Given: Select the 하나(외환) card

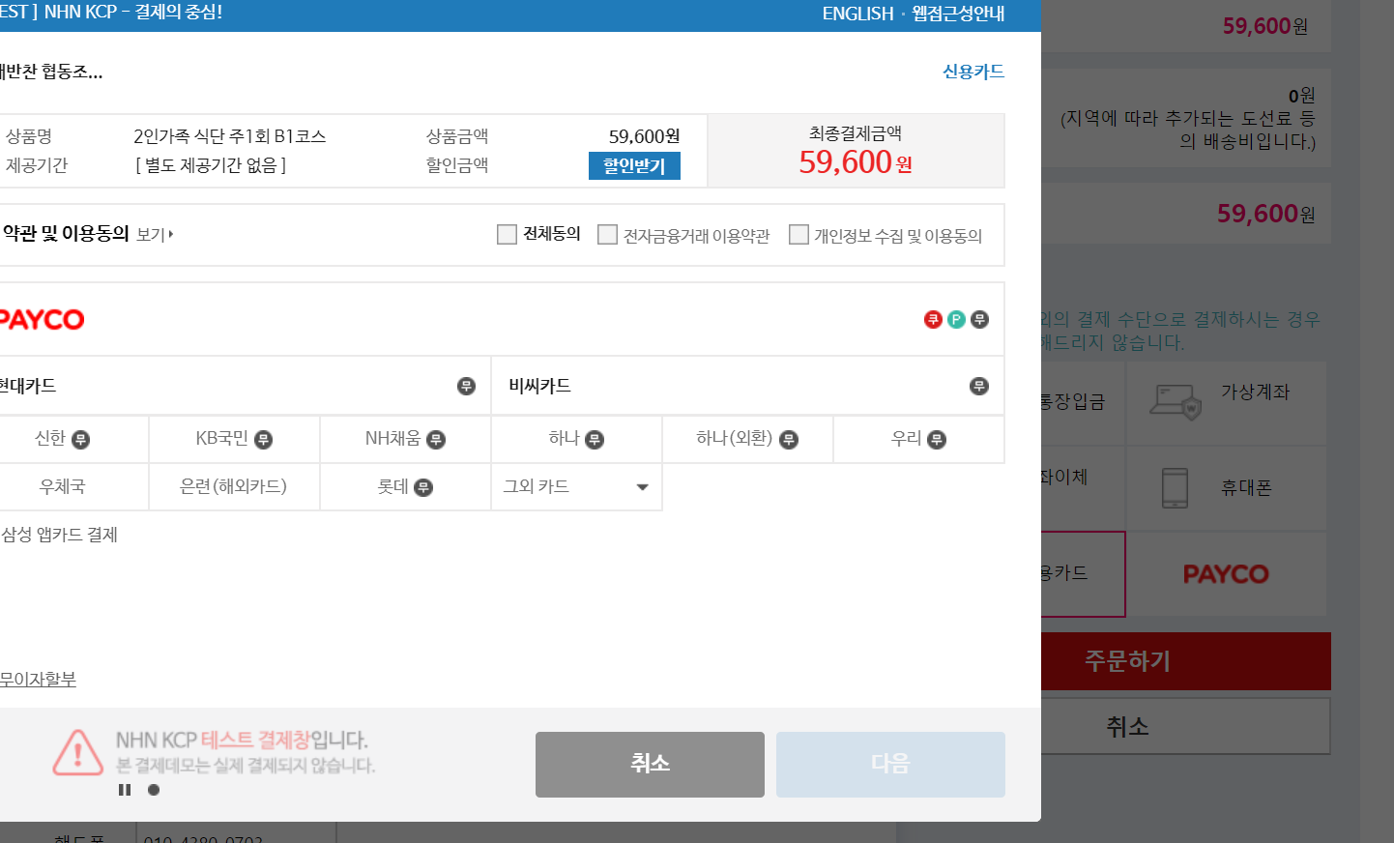Looking at the screenshot, I should point(747,440).
